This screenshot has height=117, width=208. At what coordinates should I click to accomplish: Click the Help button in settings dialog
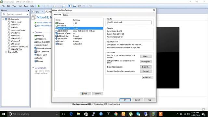(x=149, y=100)
